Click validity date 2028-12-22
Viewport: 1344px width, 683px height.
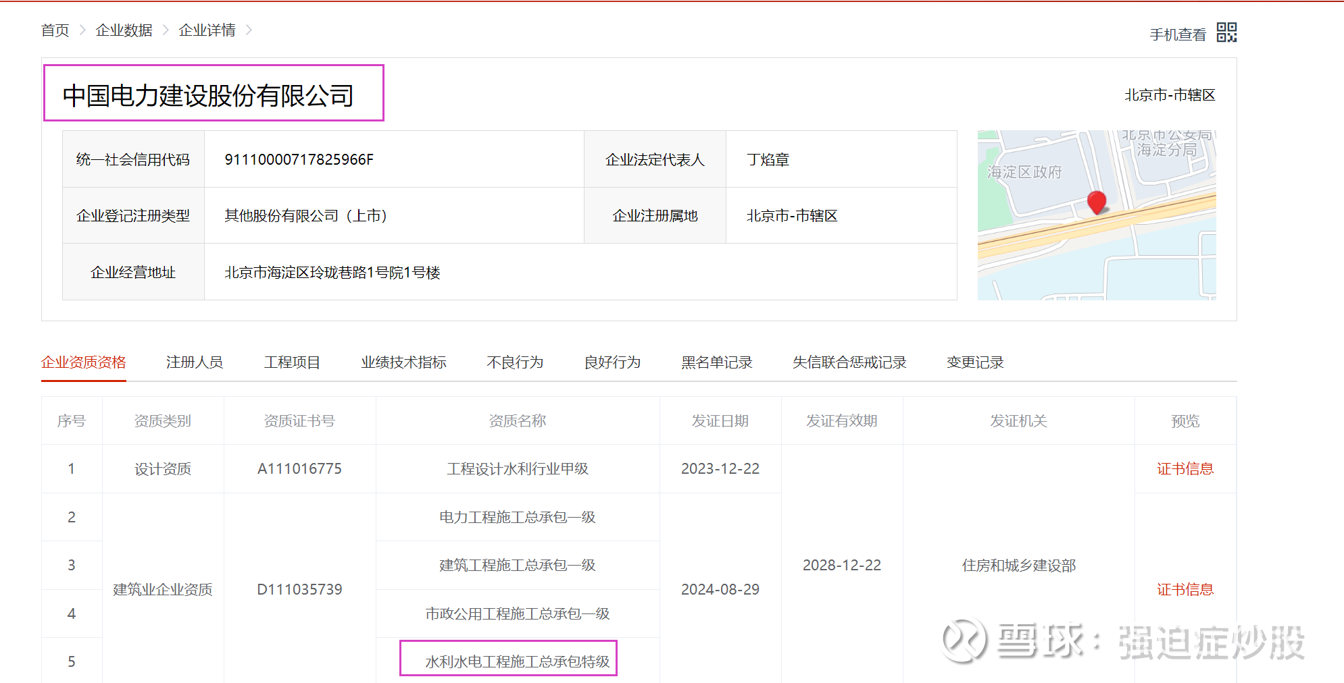click(842, 565)
